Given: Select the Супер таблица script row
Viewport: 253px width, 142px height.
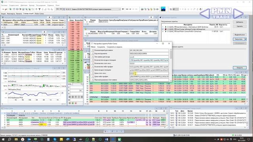Looking at the screenshot, I should pos(196,29).
